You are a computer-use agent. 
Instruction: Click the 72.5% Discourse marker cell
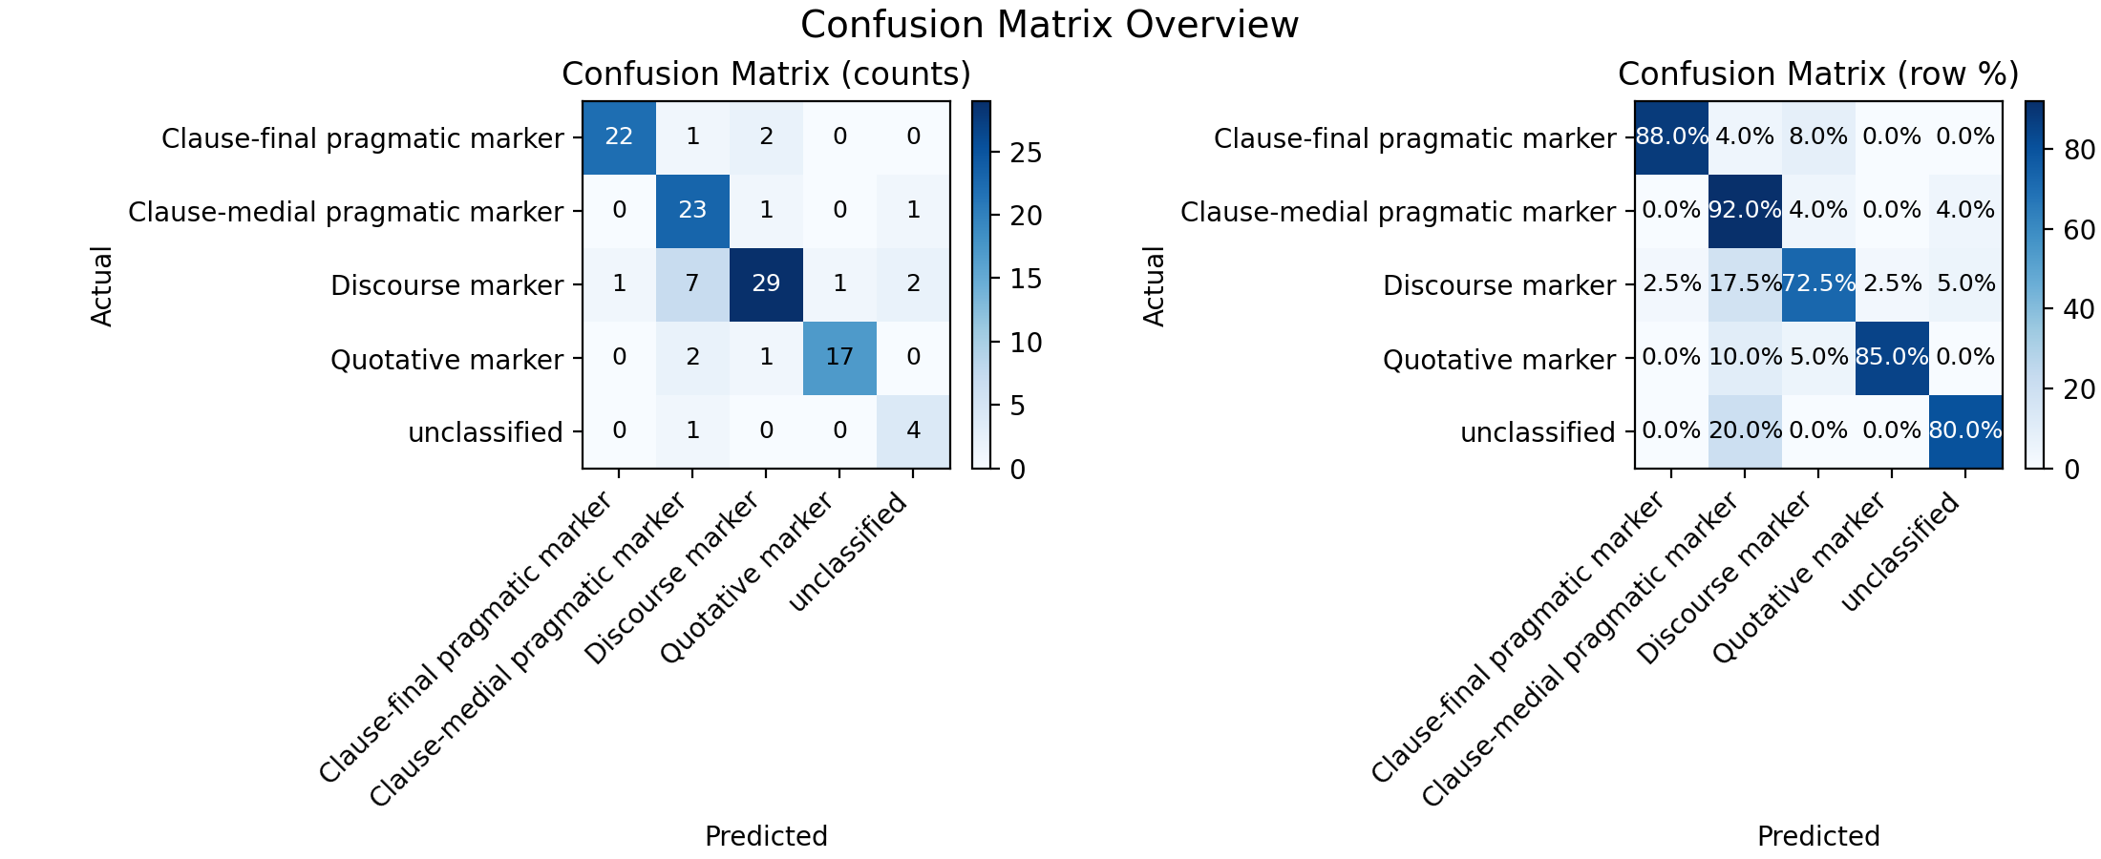point(1818,284)
